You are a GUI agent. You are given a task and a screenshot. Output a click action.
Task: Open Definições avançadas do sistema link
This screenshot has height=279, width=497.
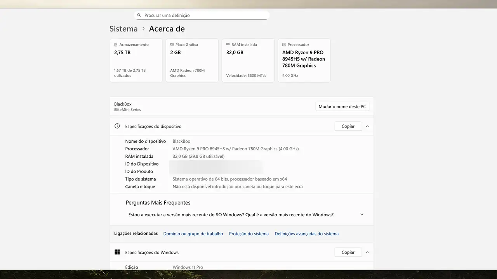point(306,234)
